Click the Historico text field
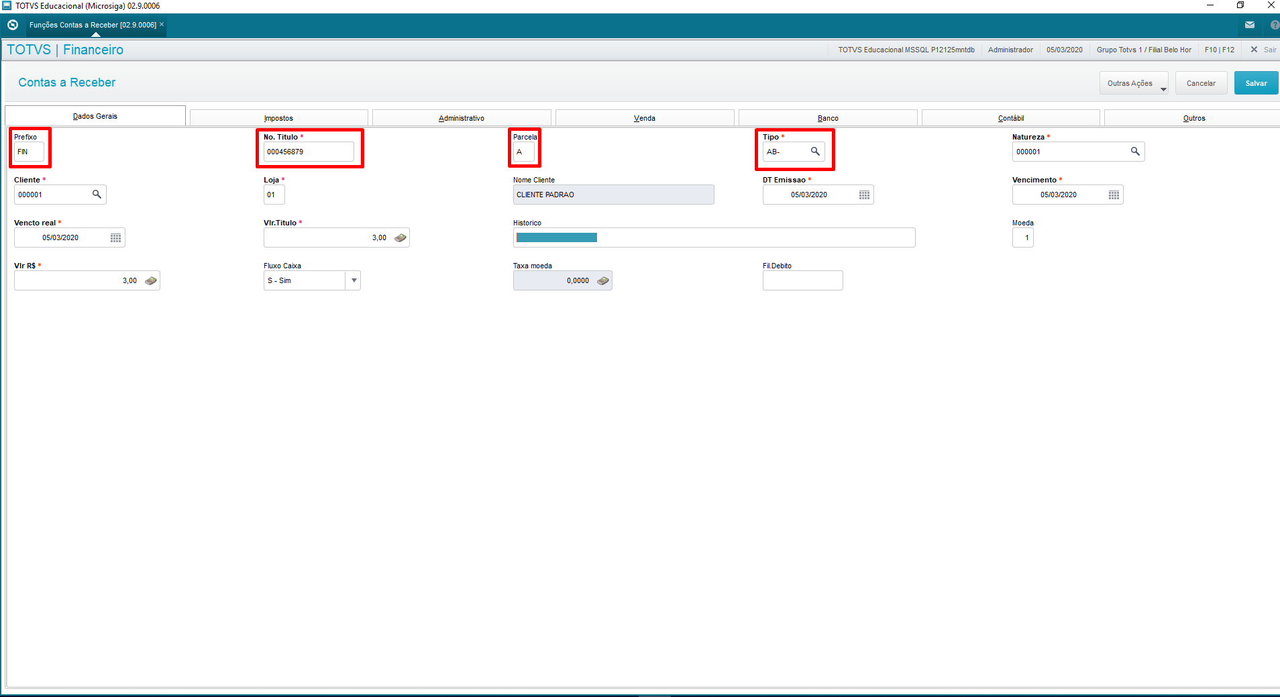The height and width of the screenshot is (697, 1280). (x=714, y=237)
